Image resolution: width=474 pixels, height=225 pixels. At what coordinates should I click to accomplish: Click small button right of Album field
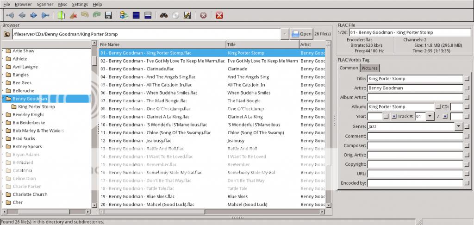438,107
